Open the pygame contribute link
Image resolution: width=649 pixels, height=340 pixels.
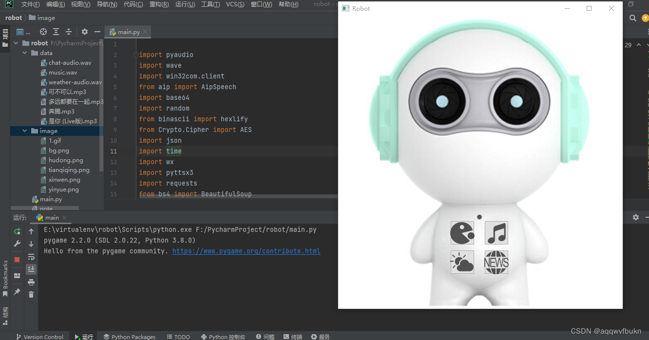coord(246,251)
